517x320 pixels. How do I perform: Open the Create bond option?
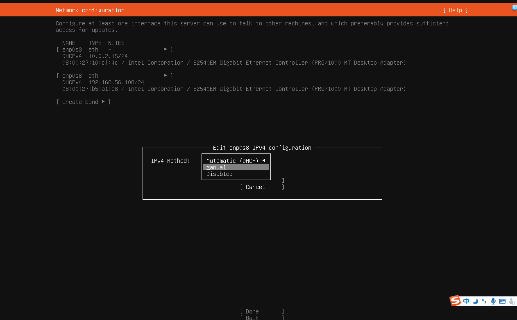[x=84, y=102]
